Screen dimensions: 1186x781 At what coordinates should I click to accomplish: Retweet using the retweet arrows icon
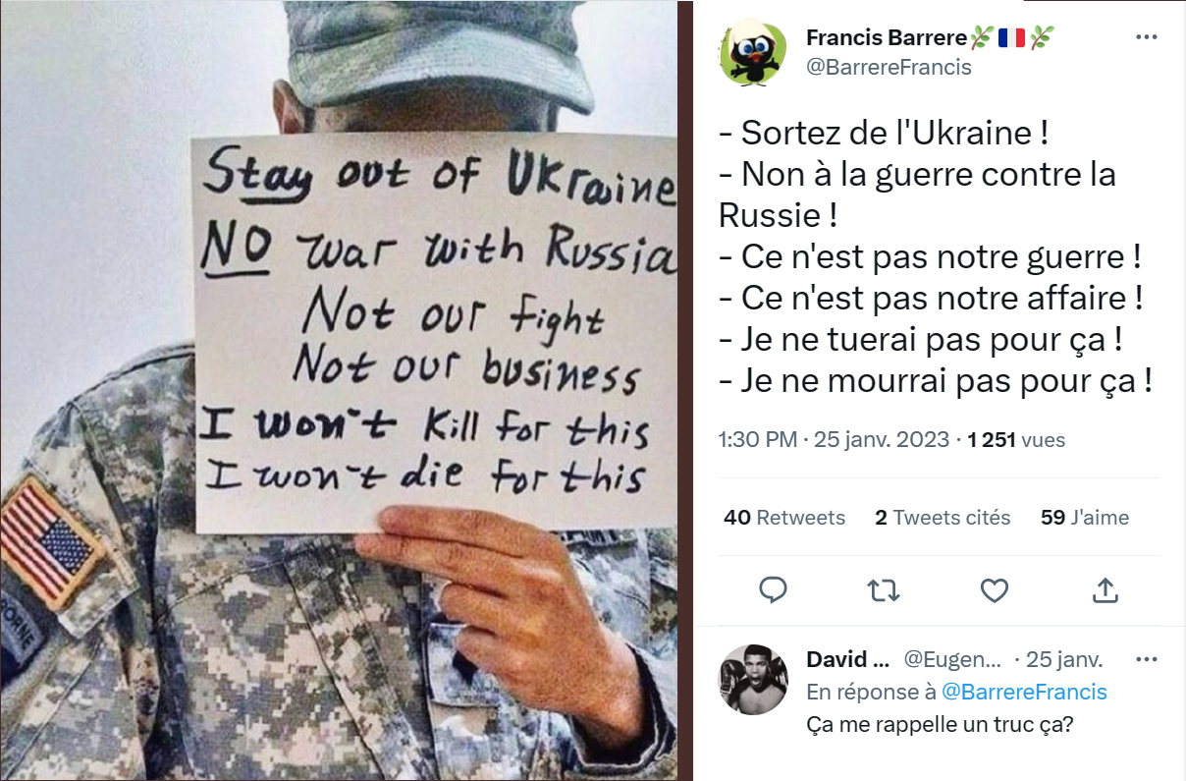[884, 589]
